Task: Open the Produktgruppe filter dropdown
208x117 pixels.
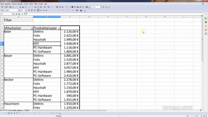Action: [59, 29]
